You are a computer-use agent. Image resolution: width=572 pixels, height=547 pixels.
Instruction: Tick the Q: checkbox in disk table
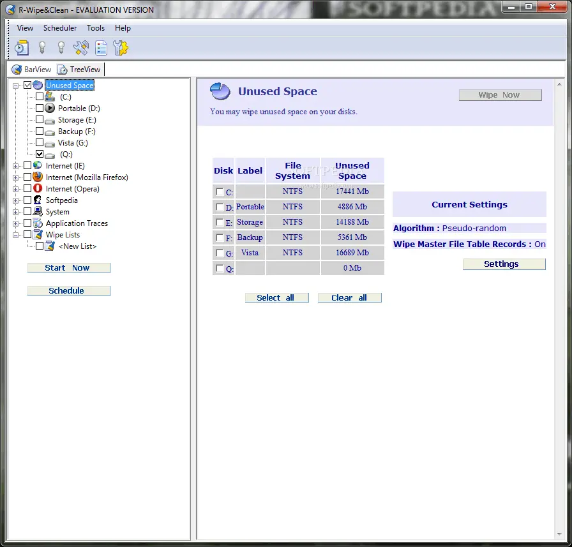(x=220, y=269)
